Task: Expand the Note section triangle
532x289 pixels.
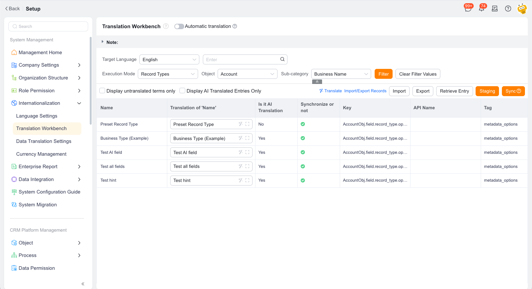Action: (103, 42)
